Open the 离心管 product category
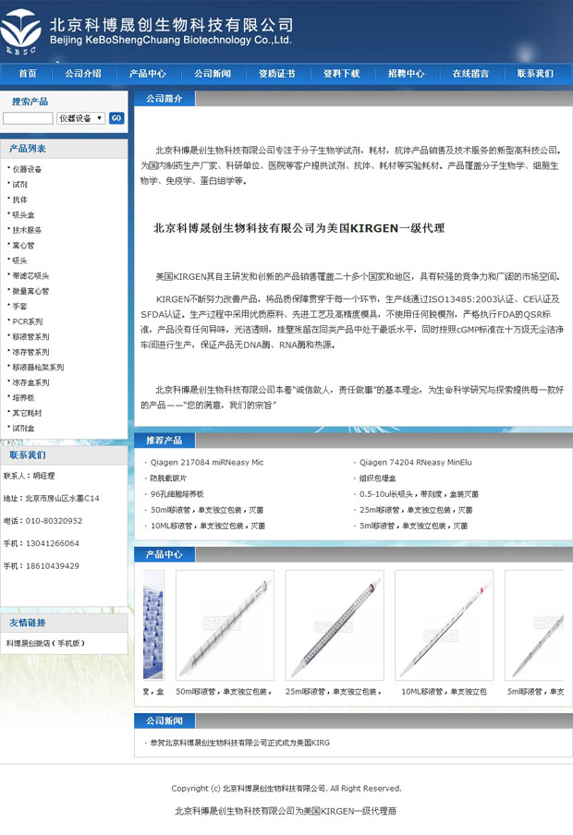This screenshot has height=835, width=573. (23, 246)
